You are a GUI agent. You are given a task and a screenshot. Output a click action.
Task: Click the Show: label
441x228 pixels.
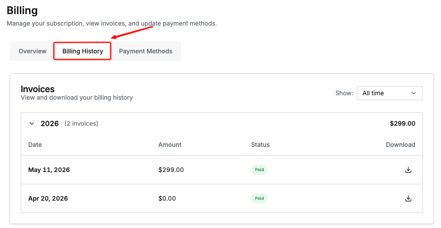pyautogui.click(x=344, y=93)
